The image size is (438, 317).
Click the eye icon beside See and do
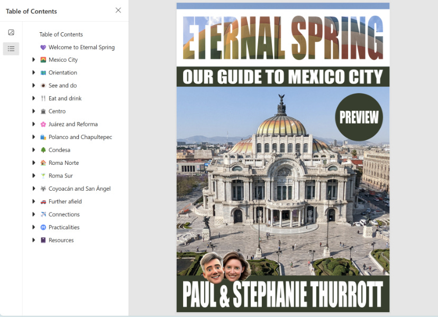pos(43,86)
